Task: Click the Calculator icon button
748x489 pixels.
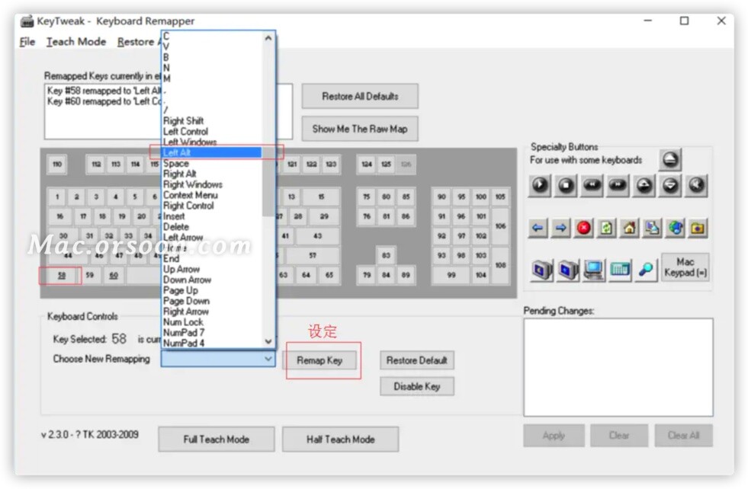Action: 620,270
